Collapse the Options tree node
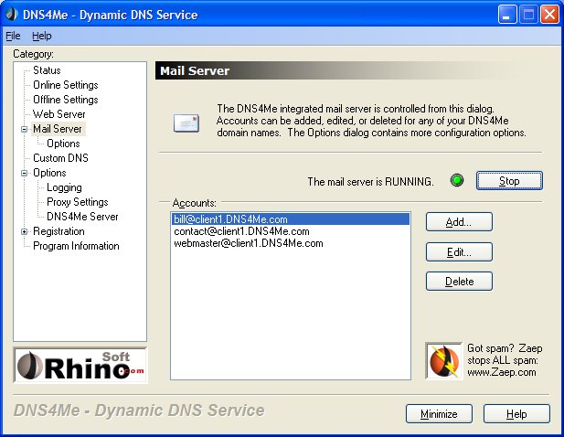Viewport: 564px width, 437px height. [x=24, y=173]
